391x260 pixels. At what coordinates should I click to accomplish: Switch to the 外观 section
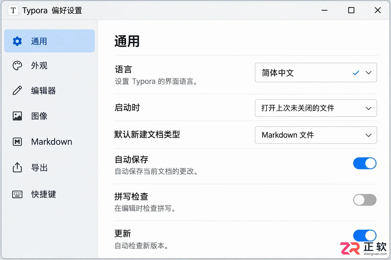(x=49, y=66)
